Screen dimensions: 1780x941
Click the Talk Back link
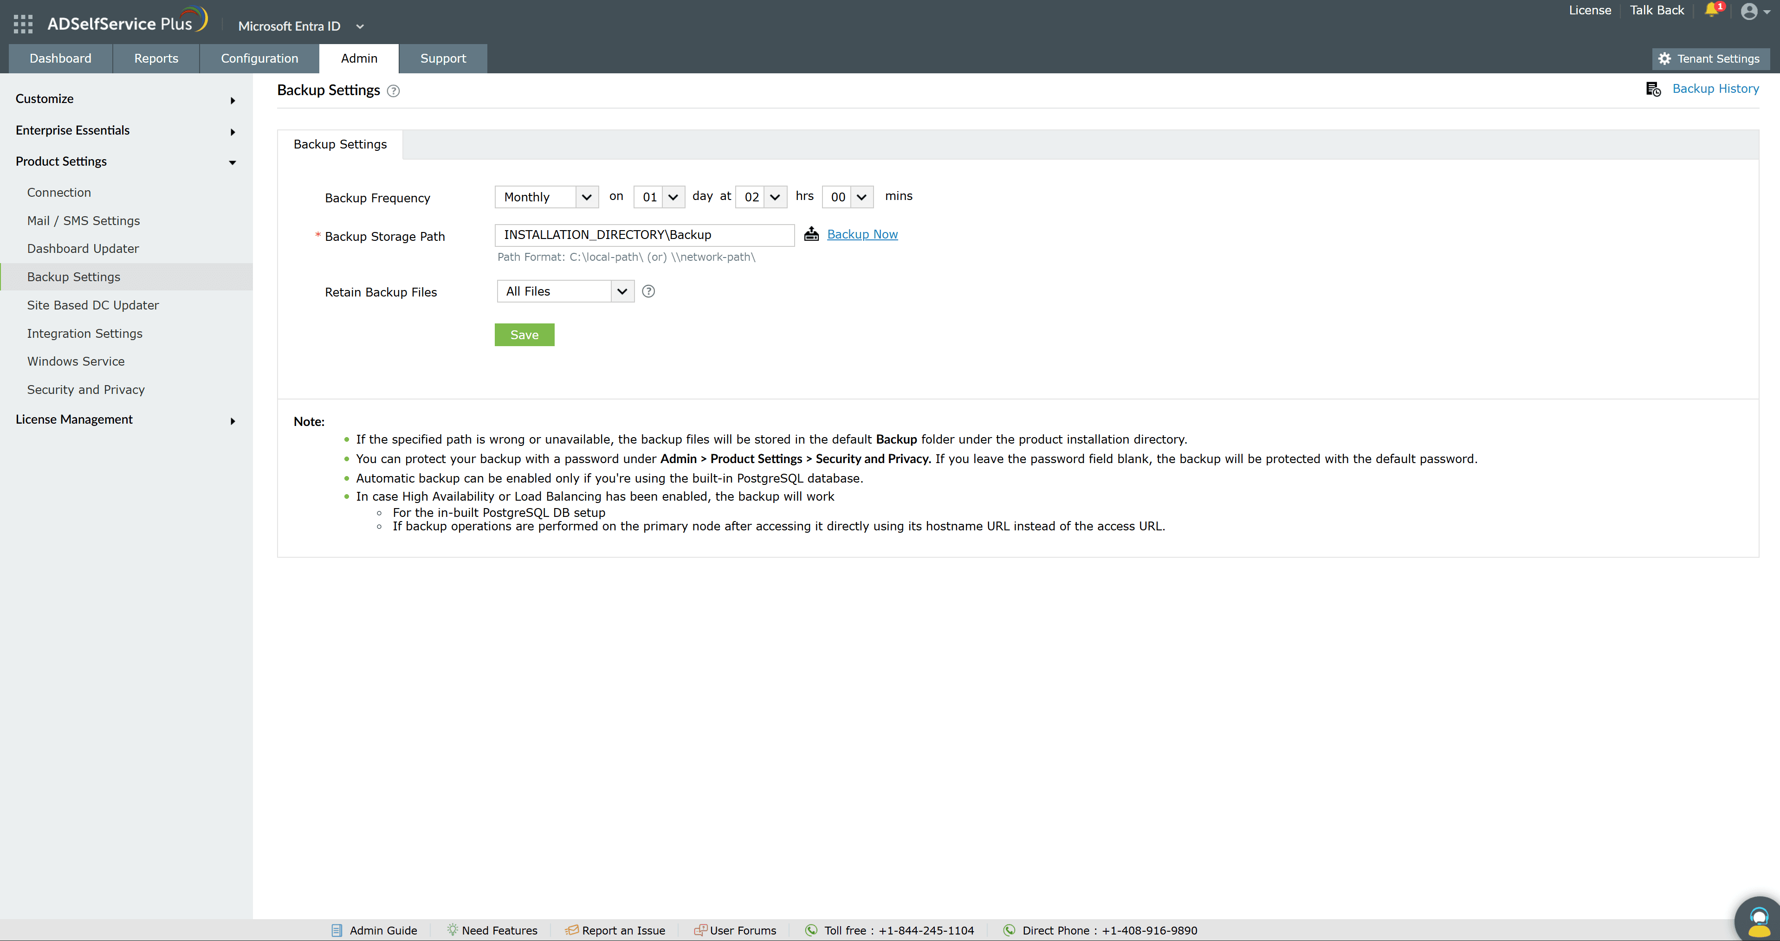pyautogui.click(x=1657, y=10)
